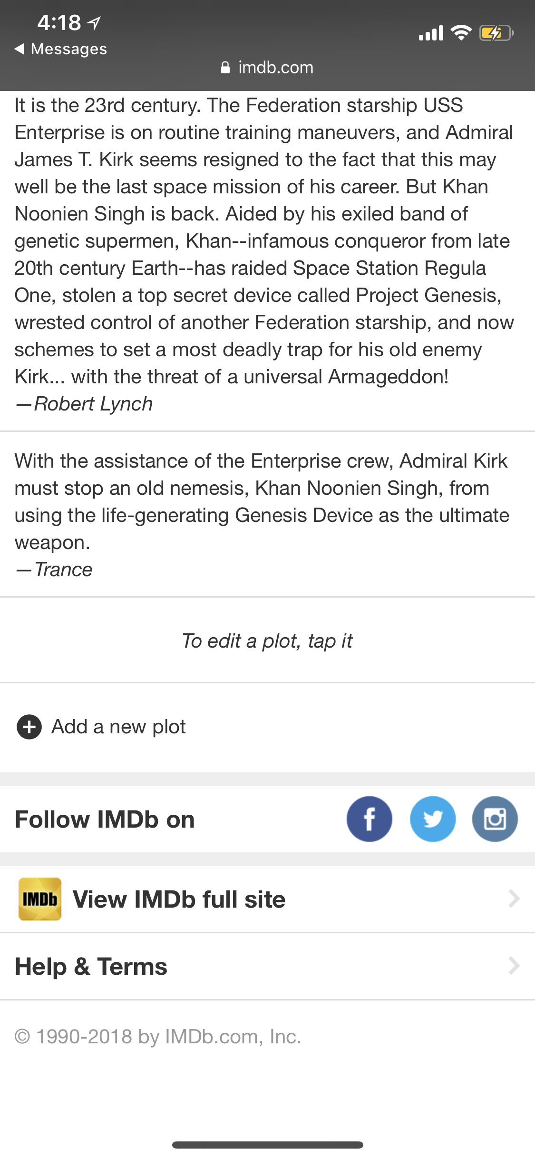Tap the battery charging status icon

click(496, 33)
